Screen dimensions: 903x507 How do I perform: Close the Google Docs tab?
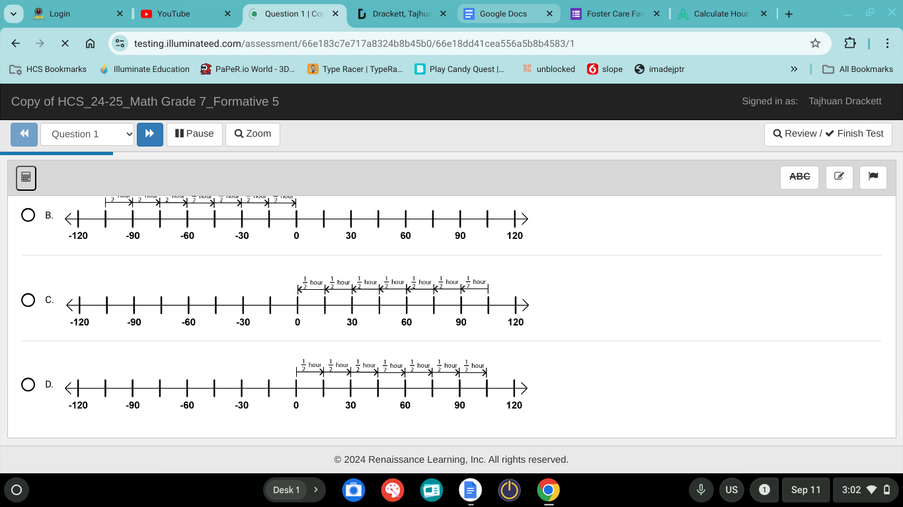point(549,14)
